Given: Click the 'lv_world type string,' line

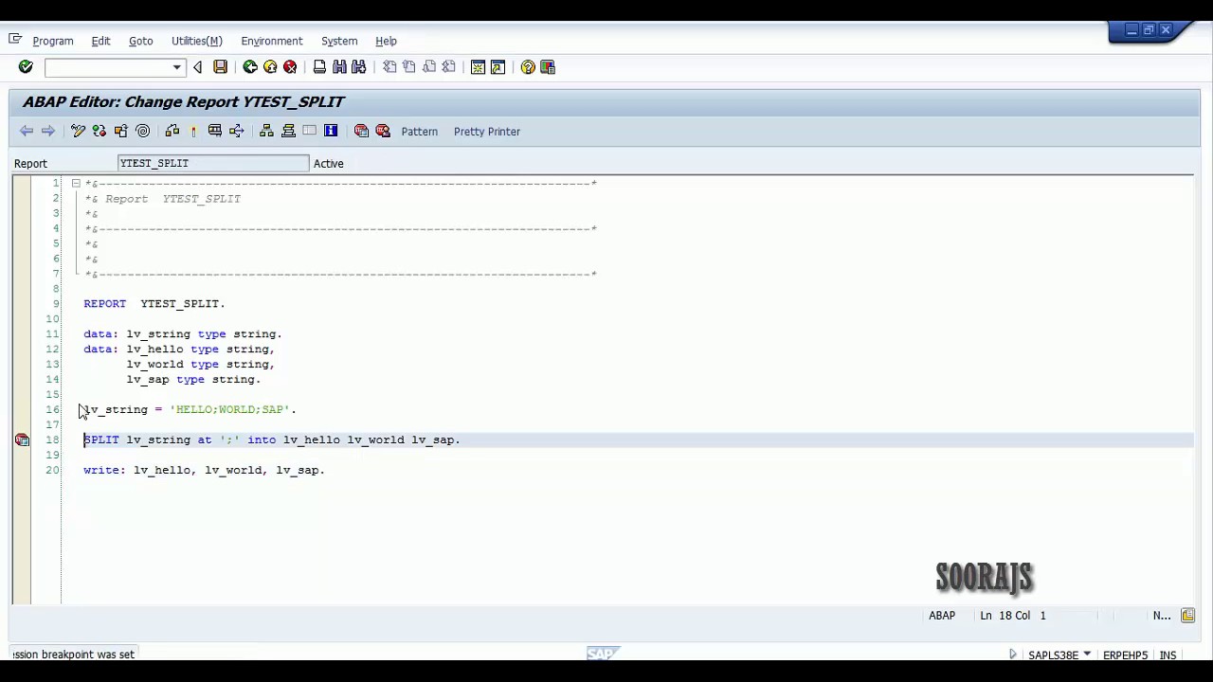Looking at the screenshot, I should coord(201,364).
